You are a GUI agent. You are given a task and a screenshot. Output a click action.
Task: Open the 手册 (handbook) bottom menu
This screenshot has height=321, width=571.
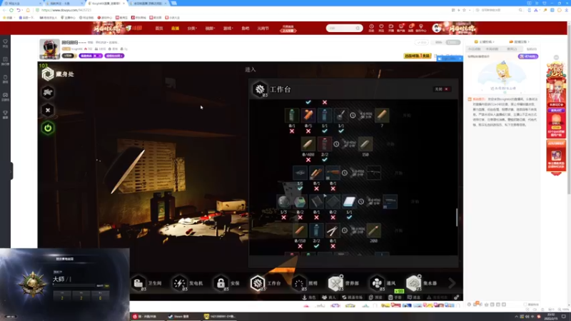click(x=395, y=297)
